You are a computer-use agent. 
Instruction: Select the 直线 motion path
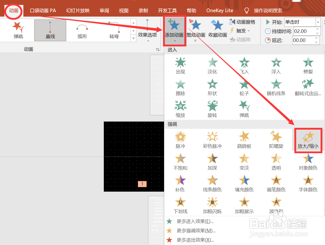point(50,30)
